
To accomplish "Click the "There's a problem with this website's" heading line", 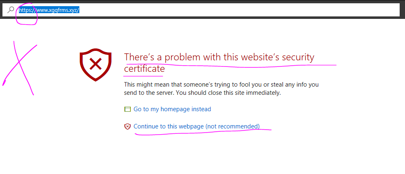I will [x=219, y=57].
